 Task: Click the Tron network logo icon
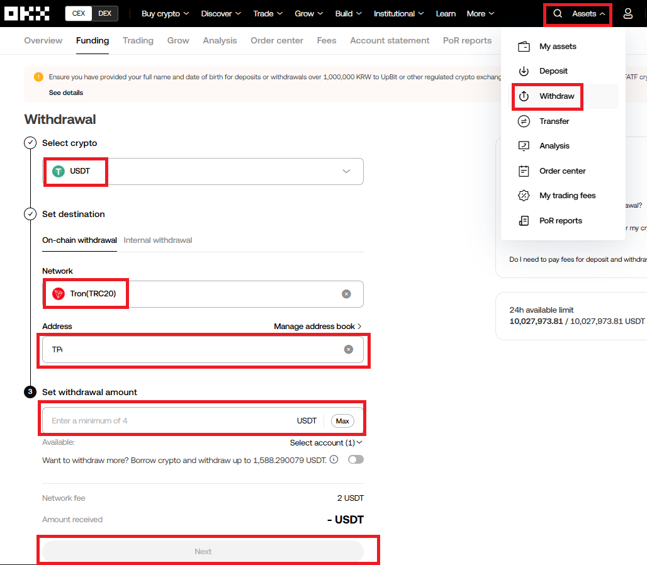click(59, 294)
